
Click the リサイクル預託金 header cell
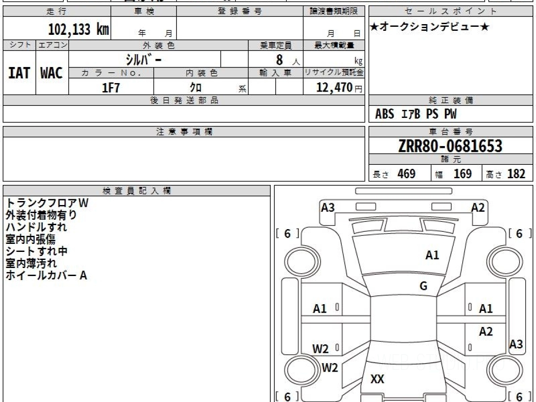click(x=334, y=73)
